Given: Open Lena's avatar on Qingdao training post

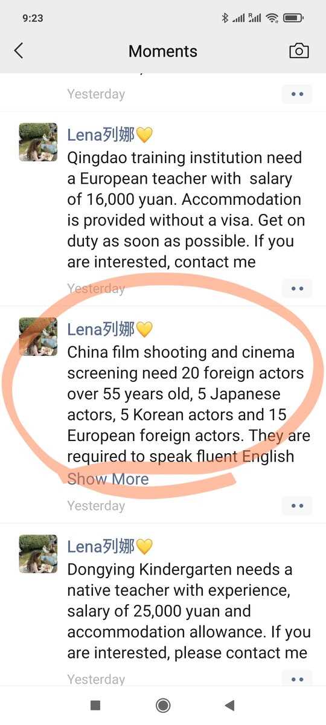Looking at the screenshot, I should tap(38, 142).
